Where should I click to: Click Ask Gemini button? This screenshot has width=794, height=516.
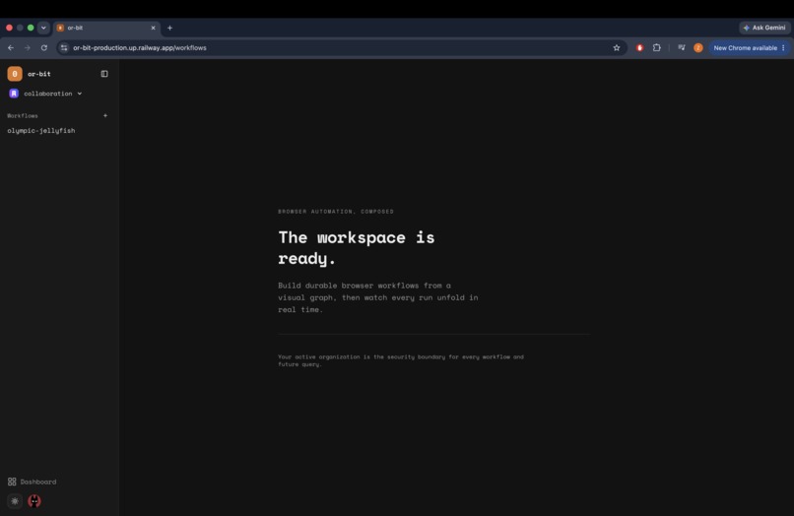coord(764,28)
